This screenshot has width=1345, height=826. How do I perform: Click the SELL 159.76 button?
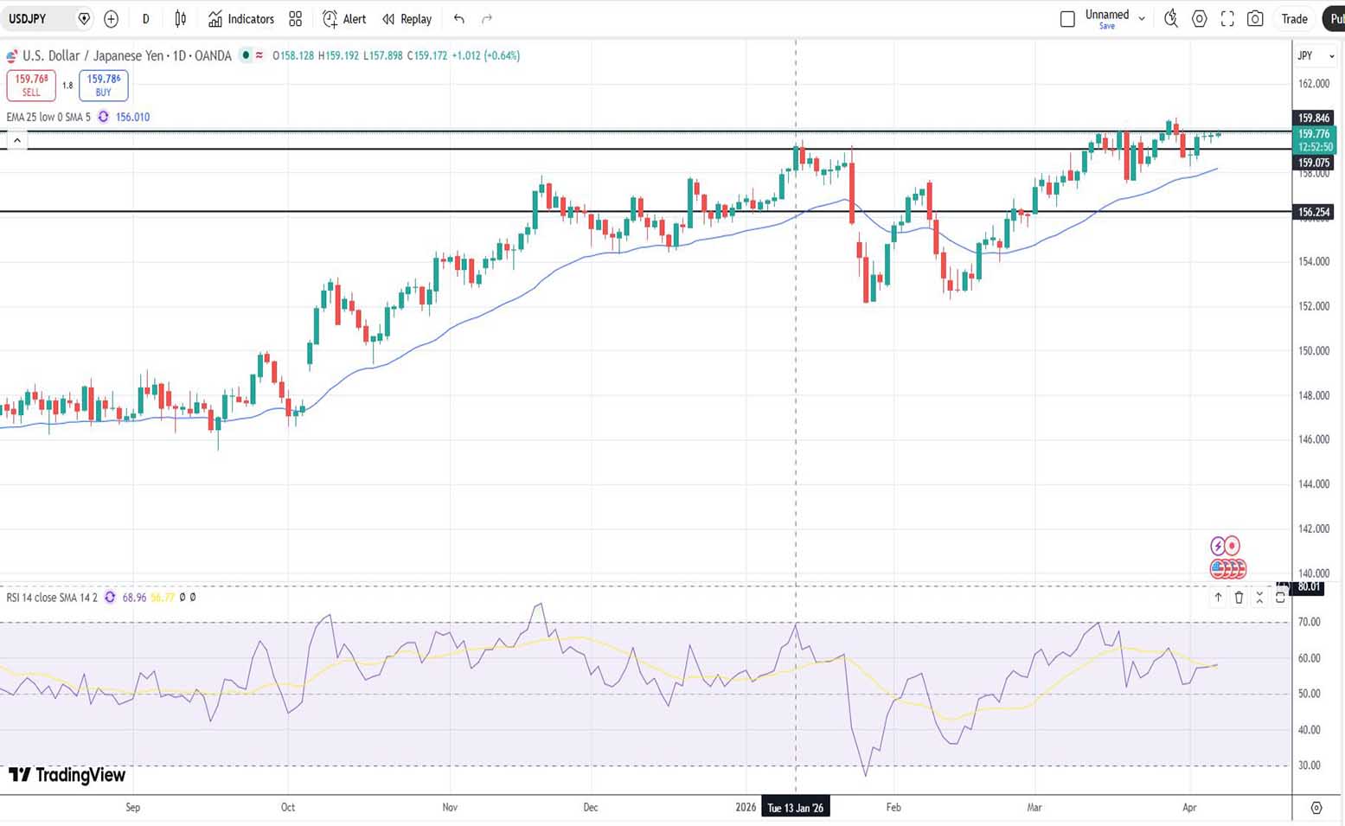31,85
